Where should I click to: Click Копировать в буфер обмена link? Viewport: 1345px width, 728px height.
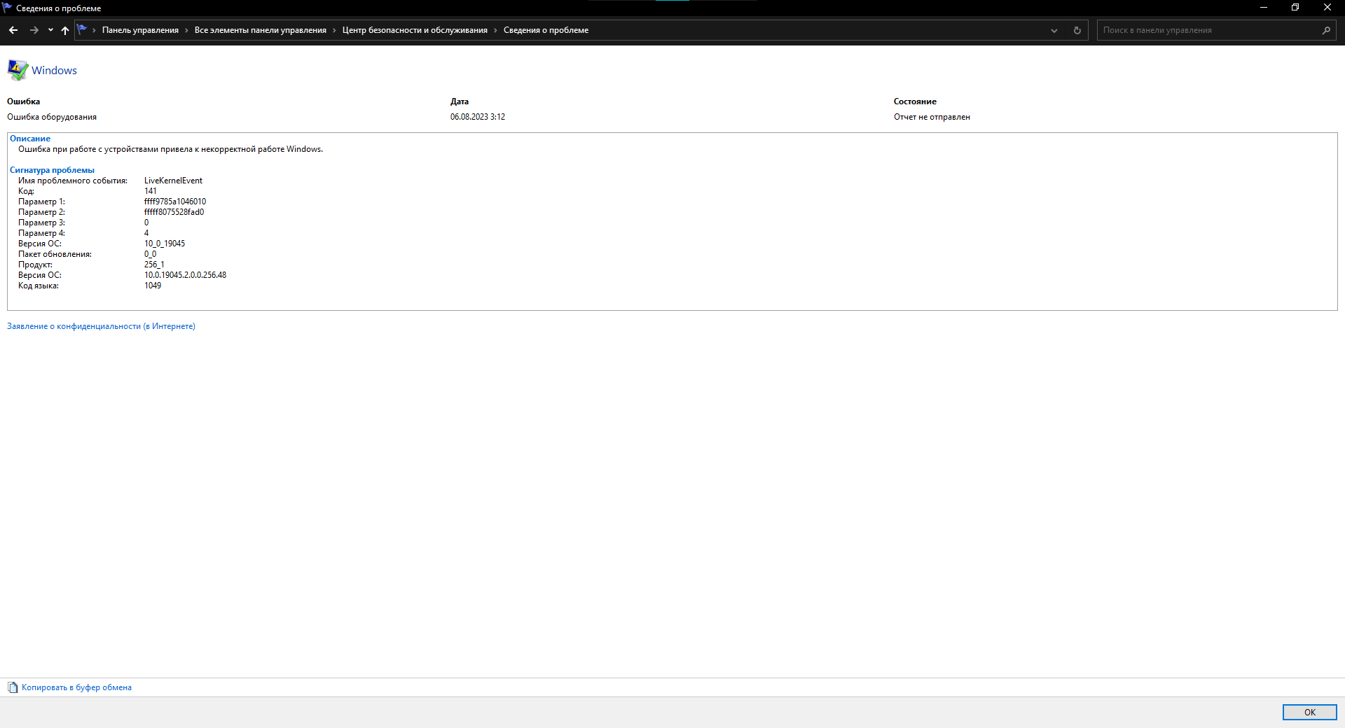(76, 687)
